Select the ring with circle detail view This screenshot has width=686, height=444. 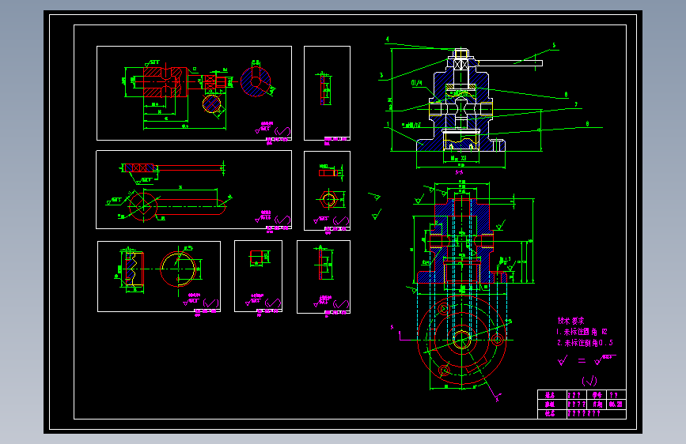159,277
